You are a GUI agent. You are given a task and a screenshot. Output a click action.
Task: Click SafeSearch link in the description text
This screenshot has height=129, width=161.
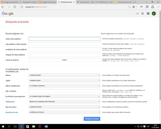111,102
